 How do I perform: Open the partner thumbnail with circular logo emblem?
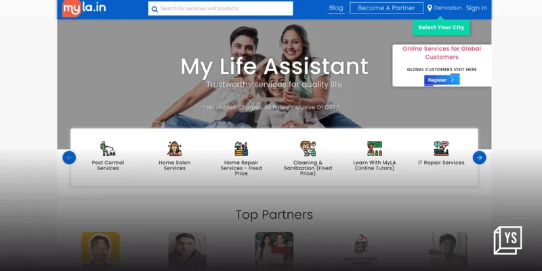click(361, 251)
